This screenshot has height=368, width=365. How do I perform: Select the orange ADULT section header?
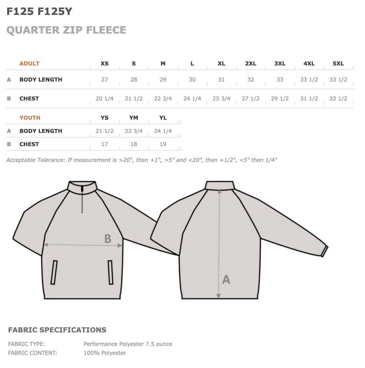[29, 64]
